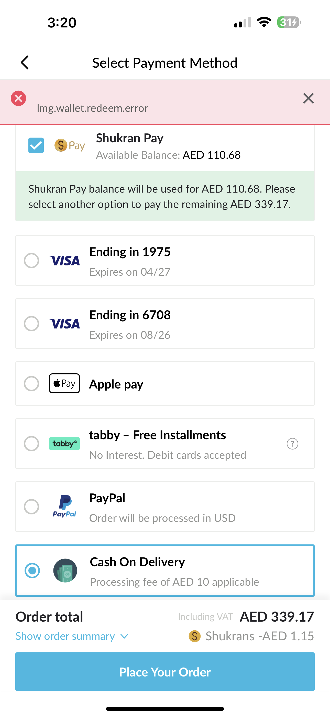Expand Show order summary link
Screen dimensions: 330x717
65,636
